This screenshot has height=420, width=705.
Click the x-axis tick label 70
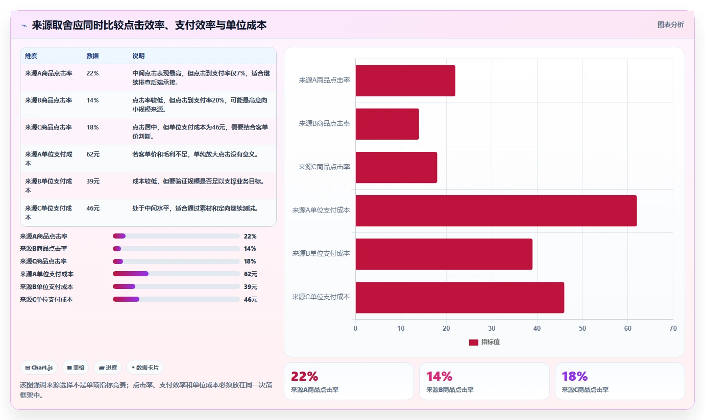coord(673,328)
